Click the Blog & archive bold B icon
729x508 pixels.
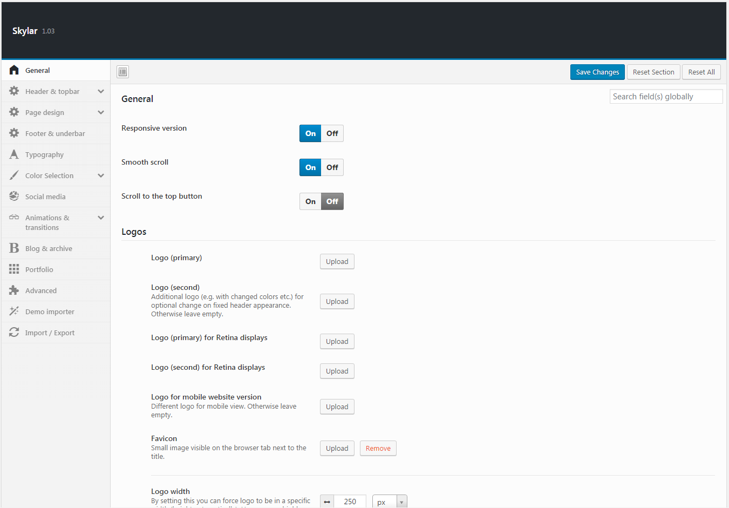coord(14,248)
